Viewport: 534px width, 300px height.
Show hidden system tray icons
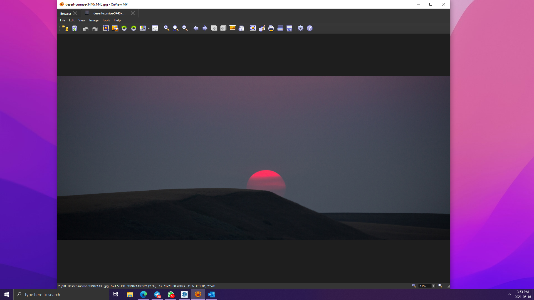[510, 294]
